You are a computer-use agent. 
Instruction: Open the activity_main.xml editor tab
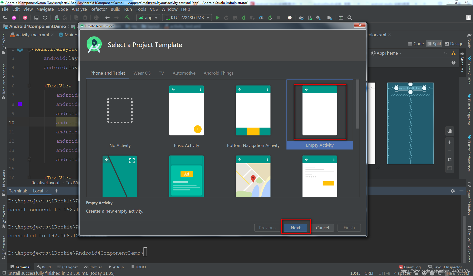pos(32,35)
